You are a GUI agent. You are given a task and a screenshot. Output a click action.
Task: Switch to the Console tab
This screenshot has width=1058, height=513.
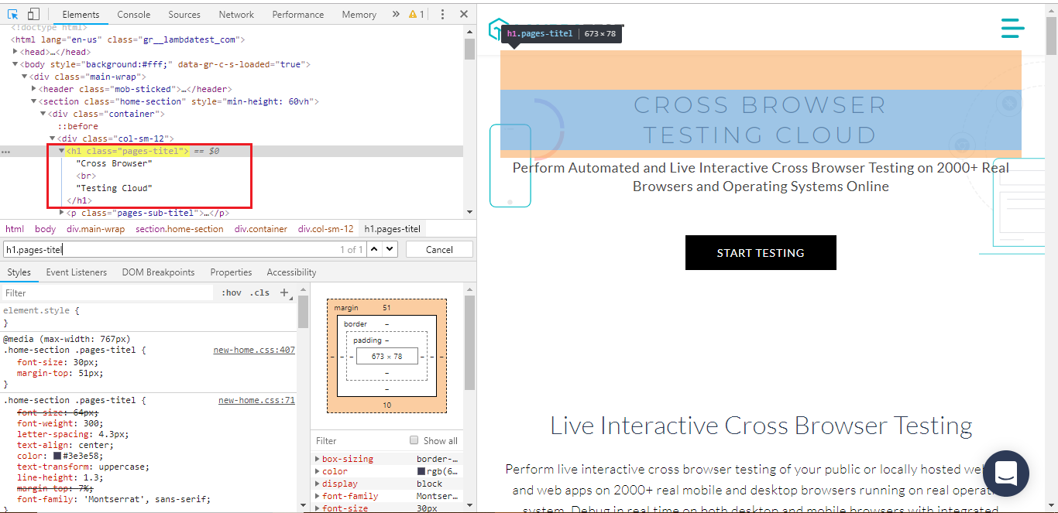tap(134, 14)
